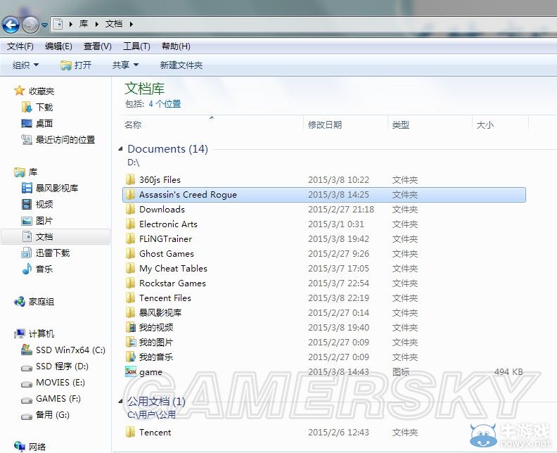Go back with the blue back arrow
Screen dimensions: 557x453
(11, 25)
